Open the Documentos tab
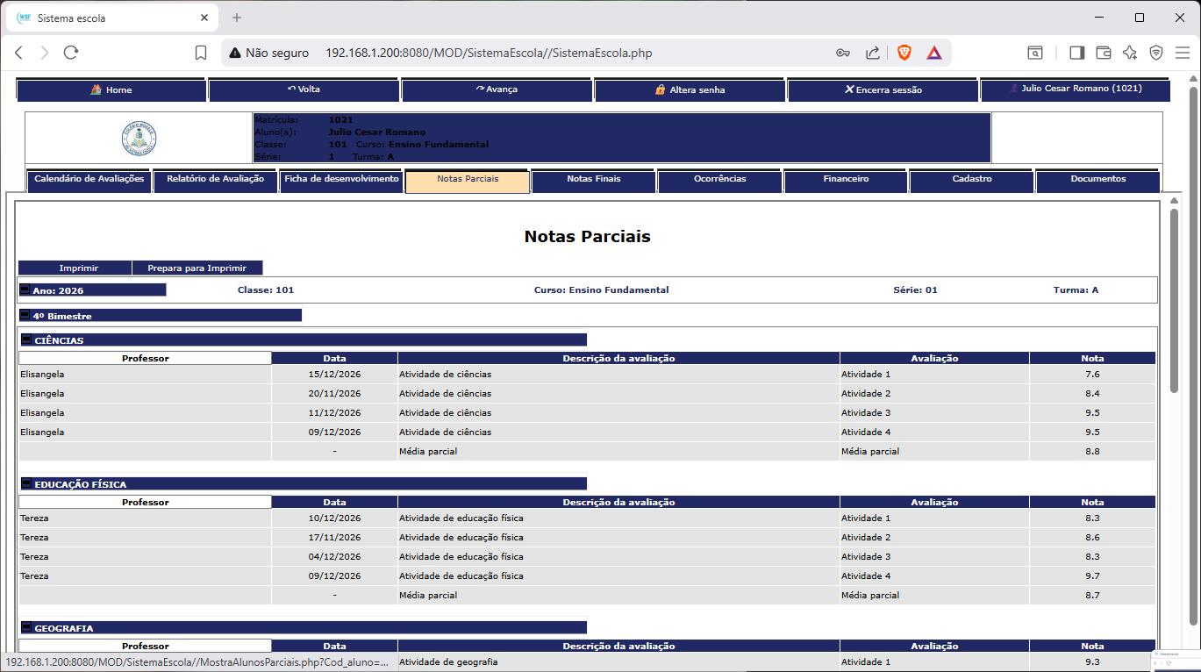Viewport: 1201px width, 672px height. pyautogui.click(x=1098, y=180)
